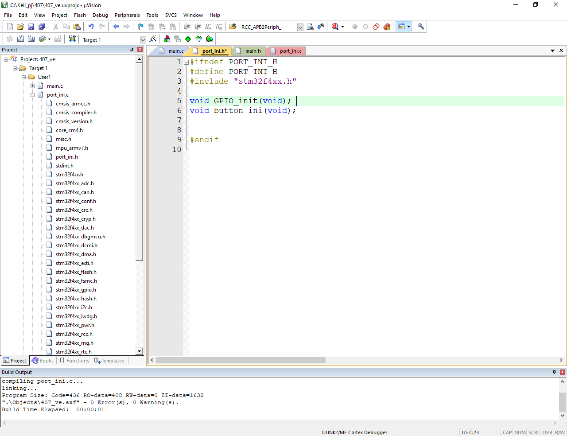Close the Build Output panel
Screen dimensions: 567x436
tap(563, 372)
